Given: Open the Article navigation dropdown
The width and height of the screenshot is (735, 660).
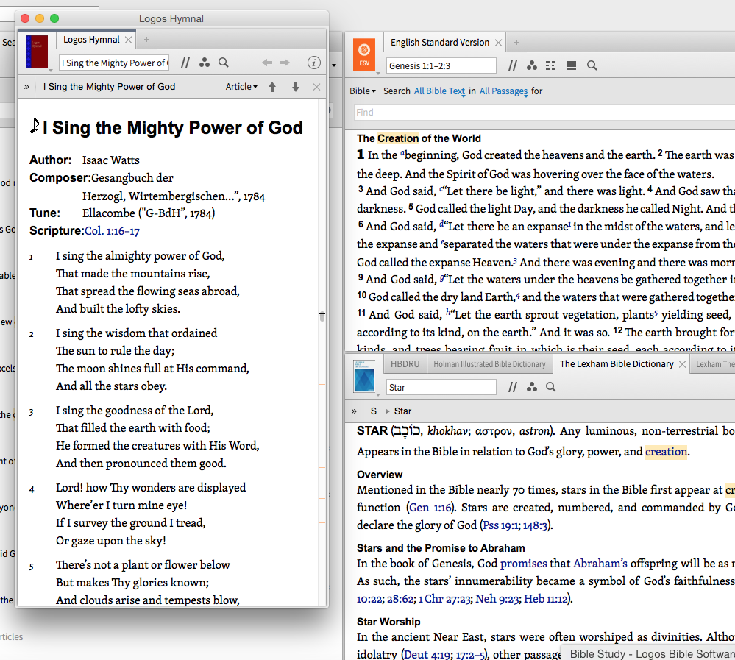Looking at the screenshot, I should tap(241, 87).
